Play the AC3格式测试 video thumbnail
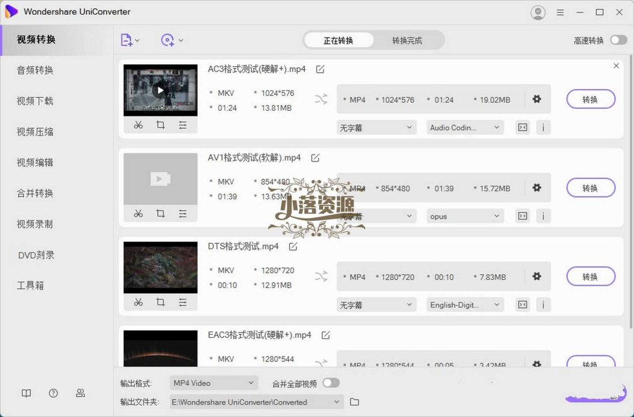Viewport: 634px width, 417px height. point(160,90)
